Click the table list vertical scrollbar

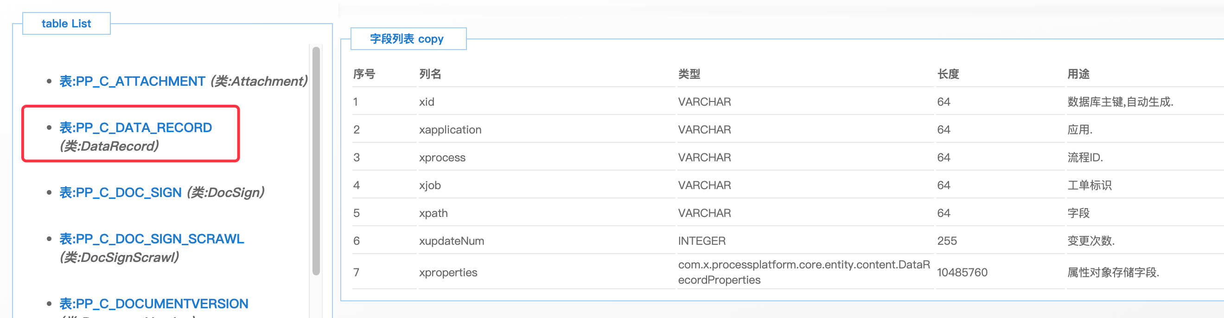click(316, 161)
